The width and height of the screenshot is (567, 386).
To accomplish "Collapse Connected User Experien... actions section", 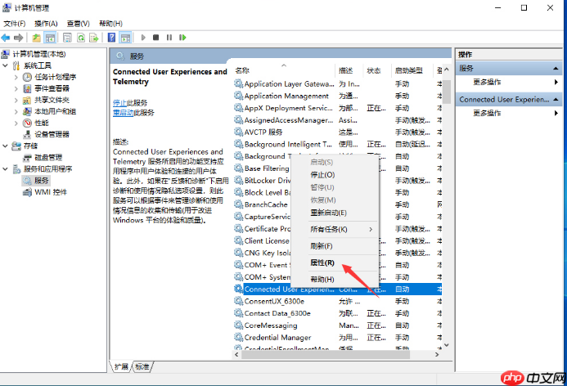I will [x=556, y=100].
